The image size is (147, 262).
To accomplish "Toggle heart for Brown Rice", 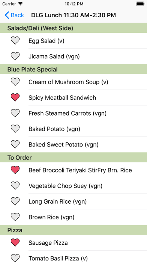I will coord(15,217).
